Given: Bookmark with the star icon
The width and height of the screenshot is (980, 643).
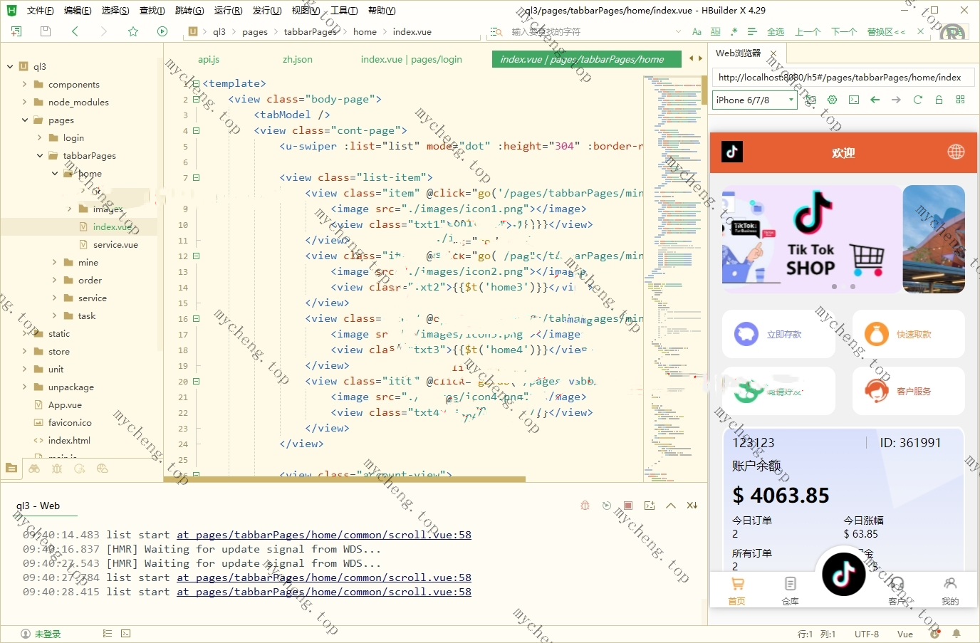Looking at the screenshot, I should tap(133, 31).
